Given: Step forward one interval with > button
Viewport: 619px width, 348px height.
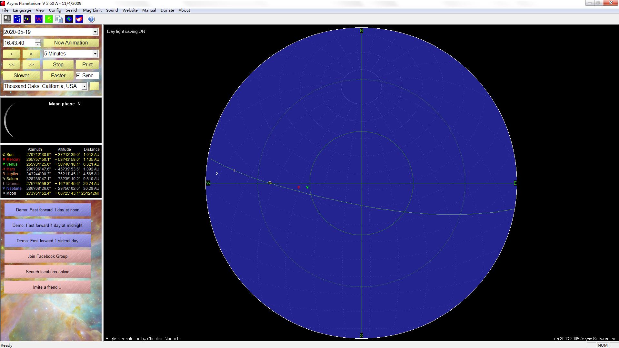Looking at the screenshot, I should (x=31, y=54).
